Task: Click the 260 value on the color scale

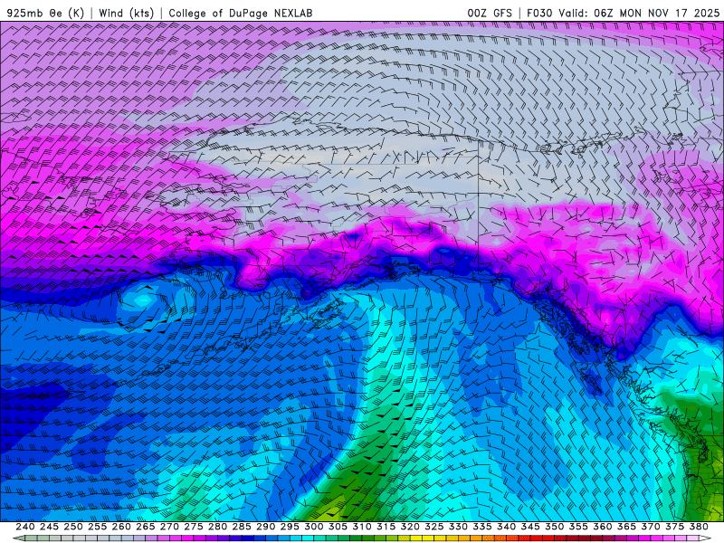Action: coord(121,527)
